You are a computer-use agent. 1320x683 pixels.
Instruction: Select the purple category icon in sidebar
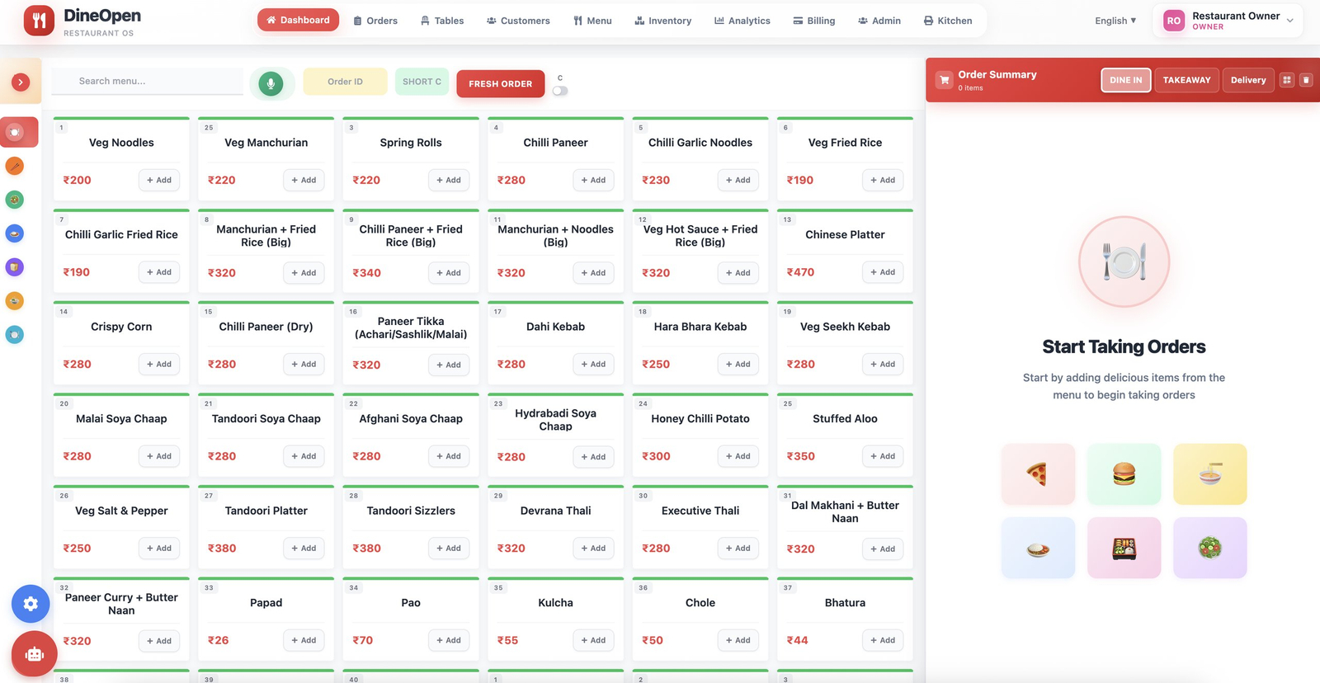click(15, 267)
